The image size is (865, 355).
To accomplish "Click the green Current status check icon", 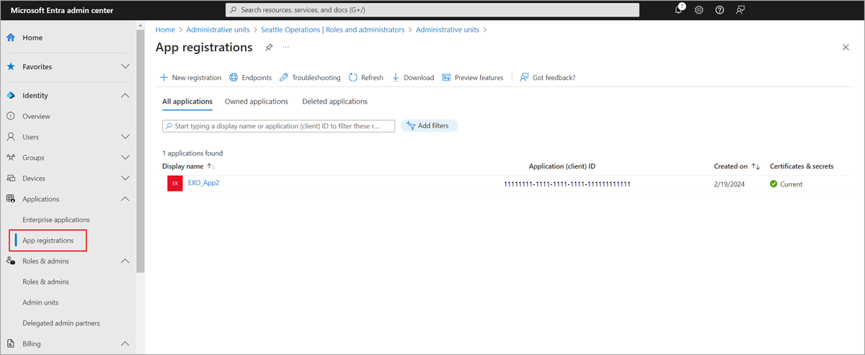I will pos(773,184).
